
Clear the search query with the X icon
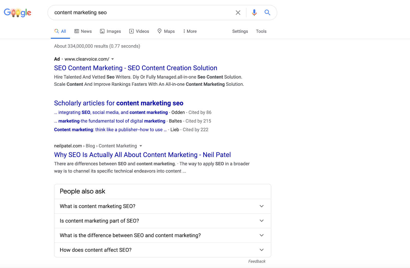point(238,13)
